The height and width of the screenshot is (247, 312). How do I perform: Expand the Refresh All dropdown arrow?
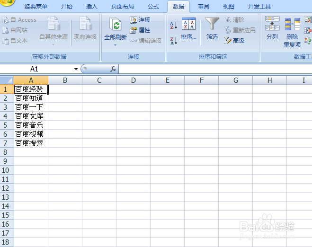click(x=116, y=45)
